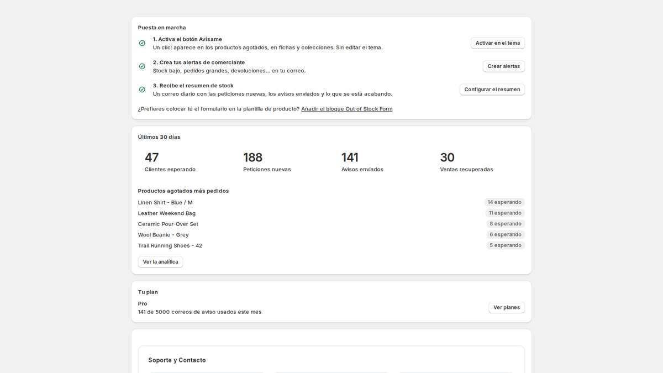The height and width of the screenshot is (373, 663).
Task: Click the Crear alertas button
Action: pyautogui.click(x=503, y=66)
